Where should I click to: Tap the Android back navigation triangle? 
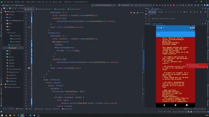point(164,105)
